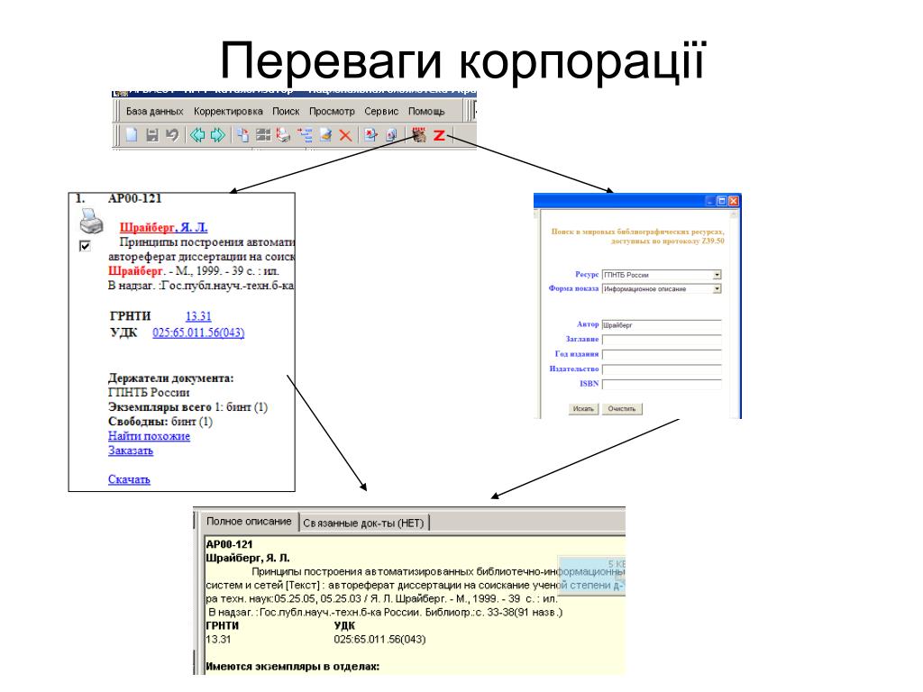Click the Искать search button
The height and width of the screenshot is (692, 923).
pyautogui.click(x=583, y=409)
